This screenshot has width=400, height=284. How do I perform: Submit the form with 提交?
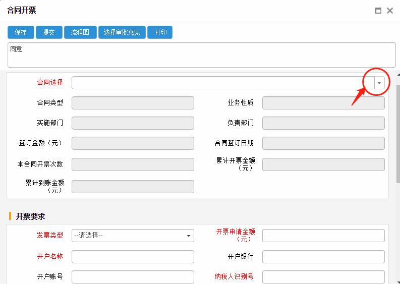pos(49,32)
